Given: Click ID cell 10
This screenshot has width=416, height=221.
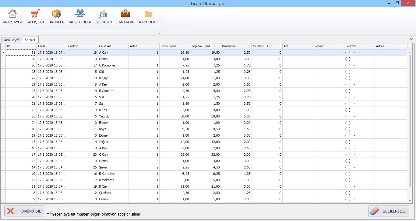Looking at the screenshot, I should pos(21,174).
